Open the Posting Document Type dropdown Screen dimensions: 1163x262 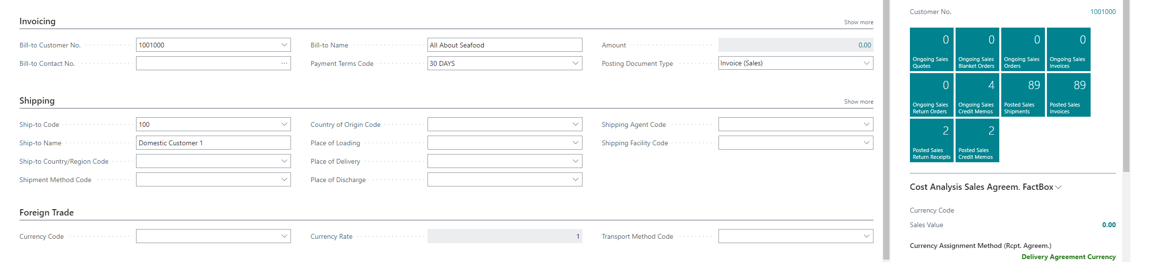[x=866, y=63]
